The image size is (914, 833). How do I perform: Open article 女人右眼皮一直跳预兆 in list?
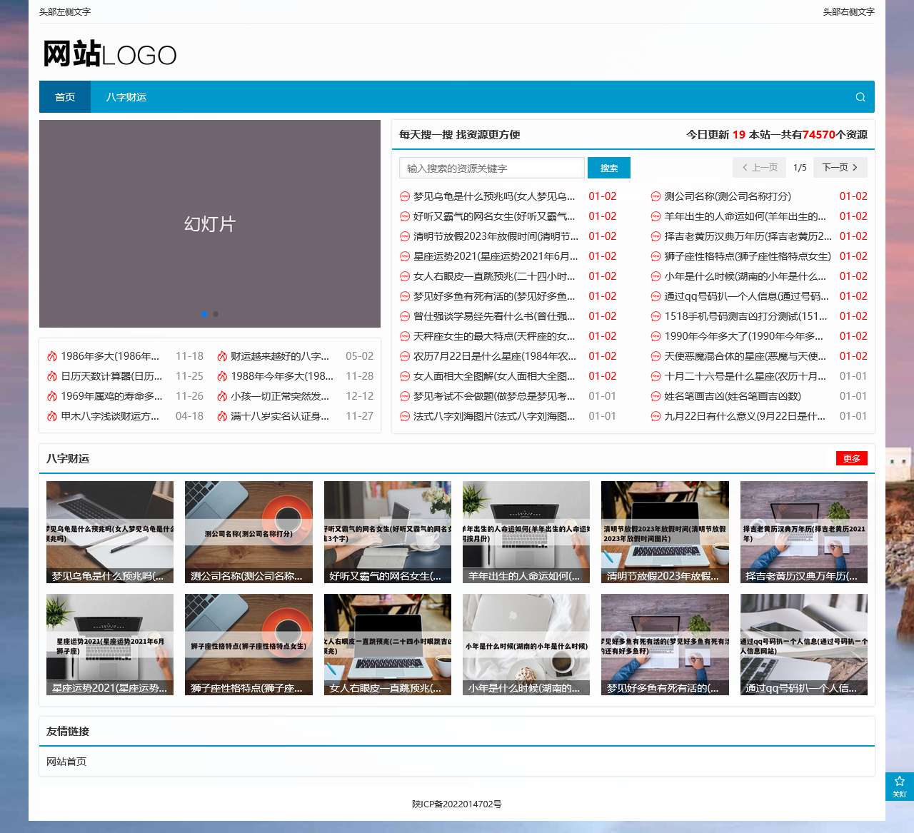494,276
